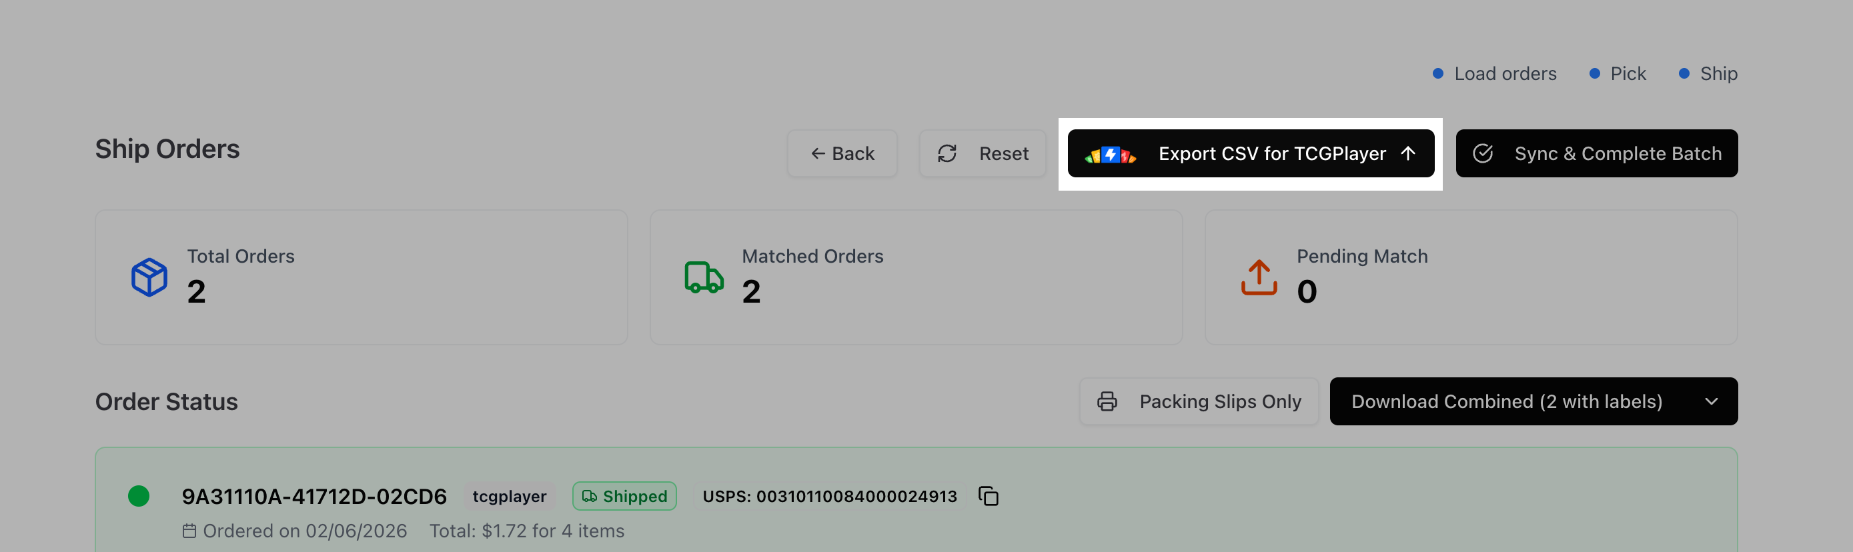Click the Matched Orders truck icon
Viewport: 1853px width, 552px height.
(x=704, y=277)
